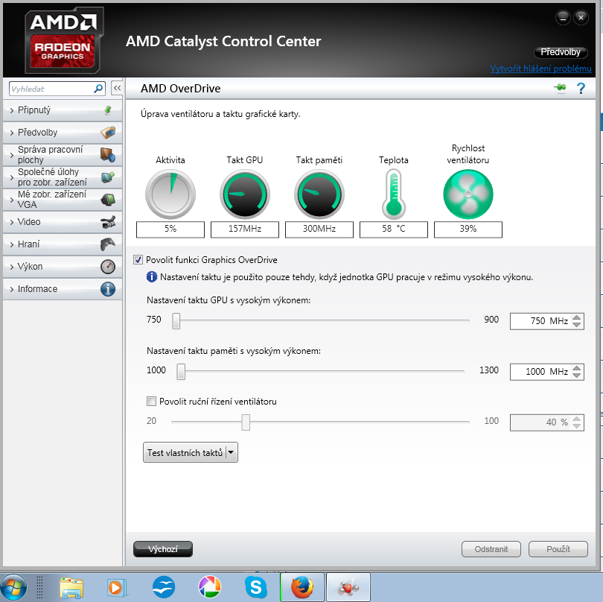Viewport: 603px width, 602px height.
Task: Click the fan speed slider handle
Action: (246, 422)
